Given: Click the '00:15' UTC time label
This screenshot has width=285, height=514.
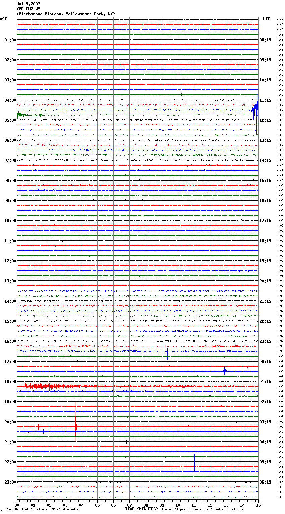Looking at the screenshot, I should pos(265,362).
